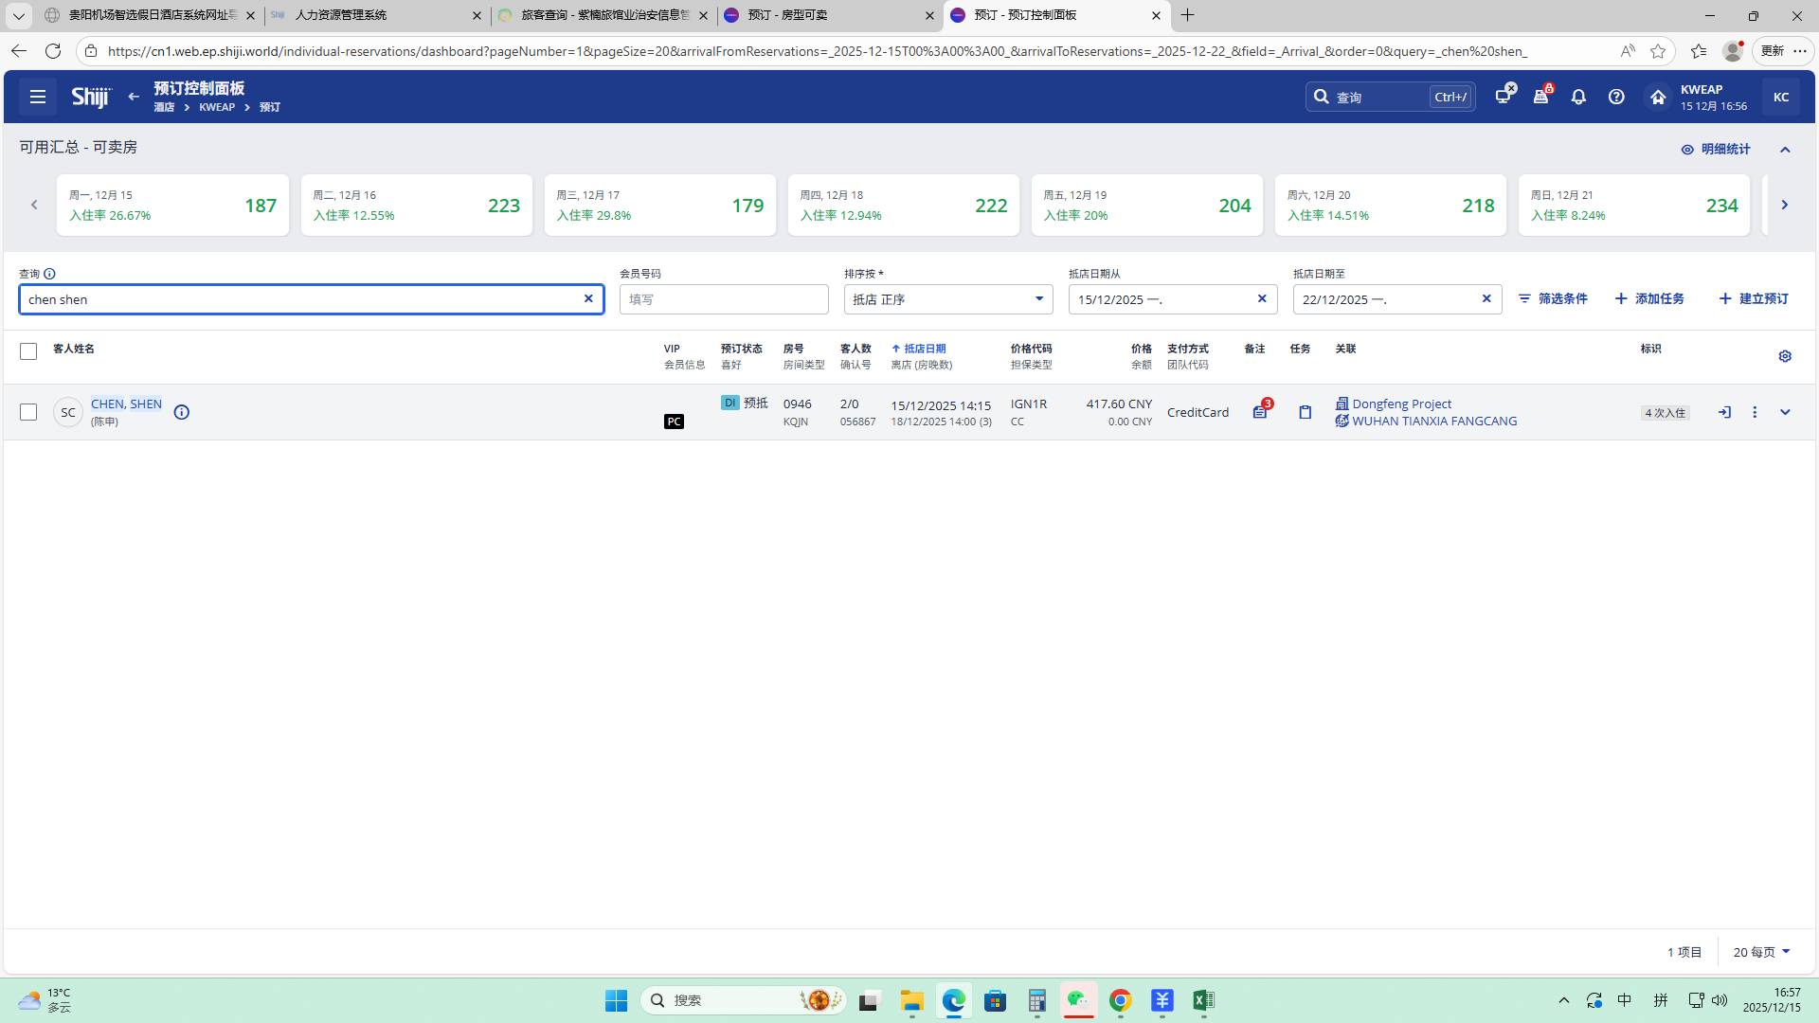
Task: Click the task clipboard icon in row
Action: point(1305,412)
